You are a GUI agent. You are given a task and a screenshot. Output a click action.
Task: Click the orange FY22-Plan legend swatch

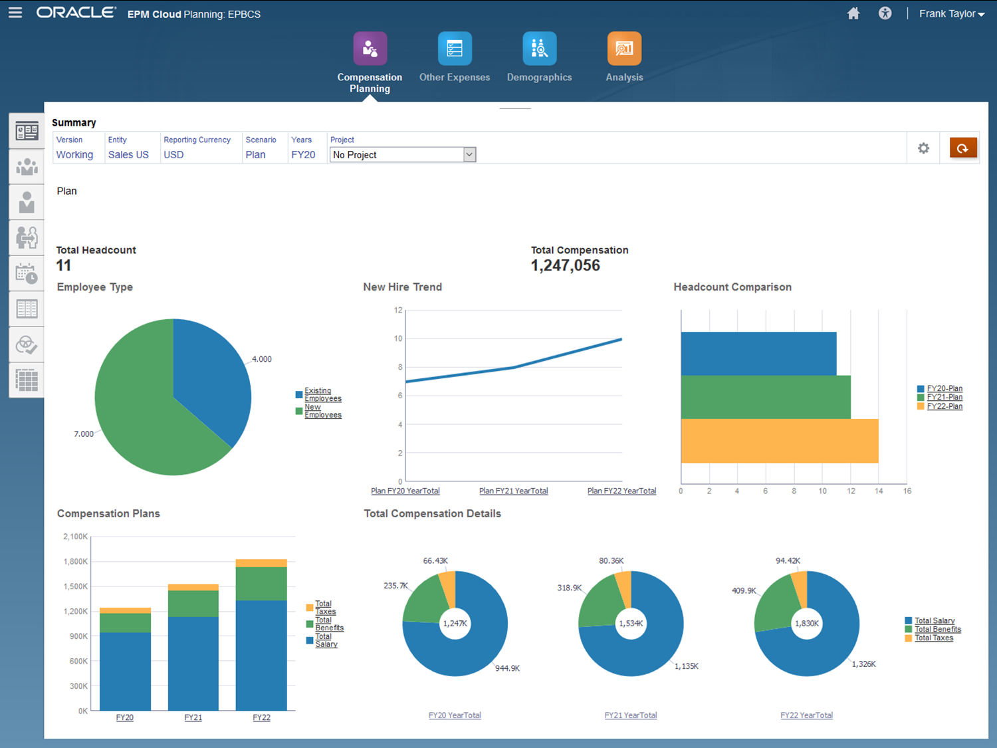tap(921, 406)
